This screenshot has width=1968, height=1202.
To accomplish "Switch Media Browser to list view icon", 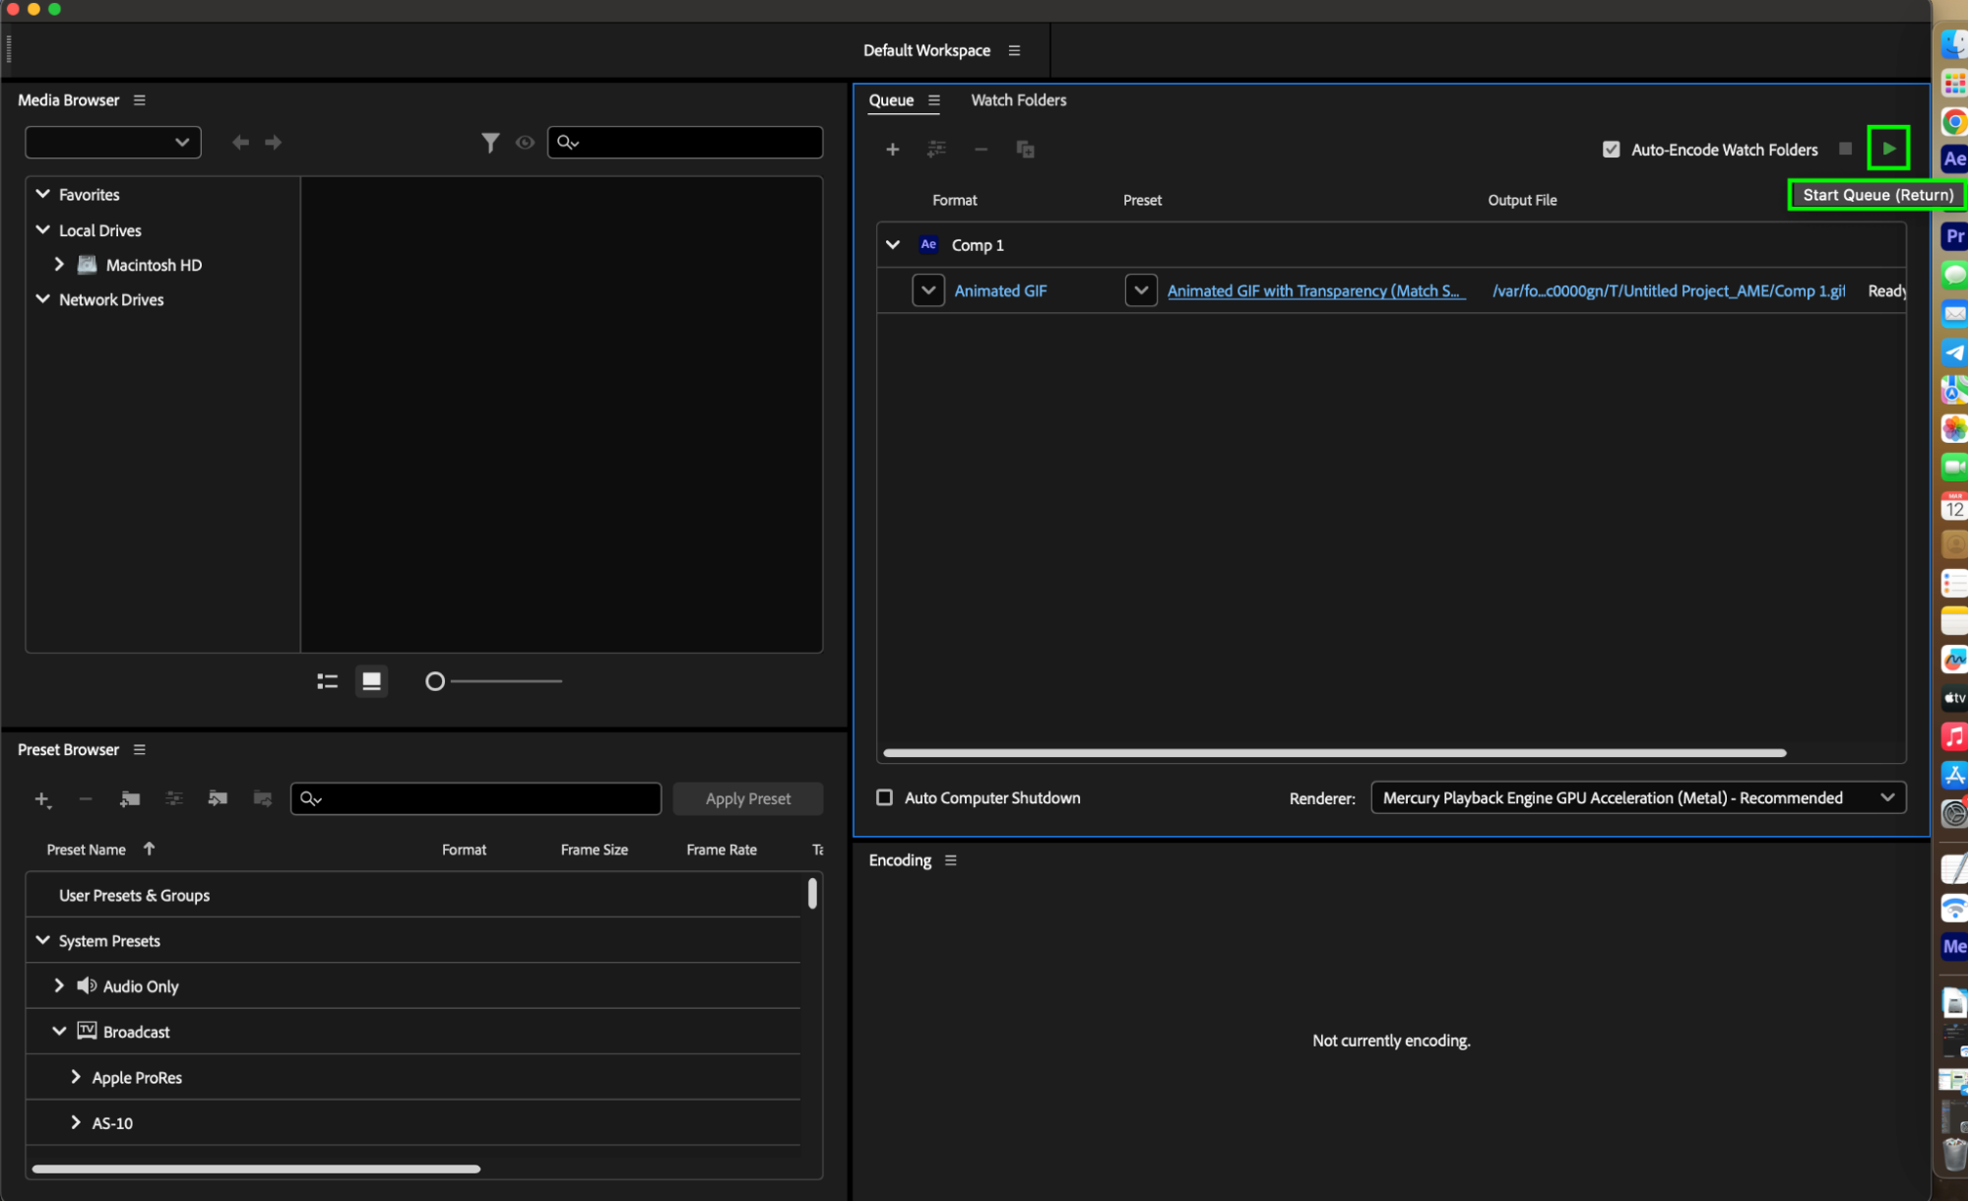I will coord(328,681).
